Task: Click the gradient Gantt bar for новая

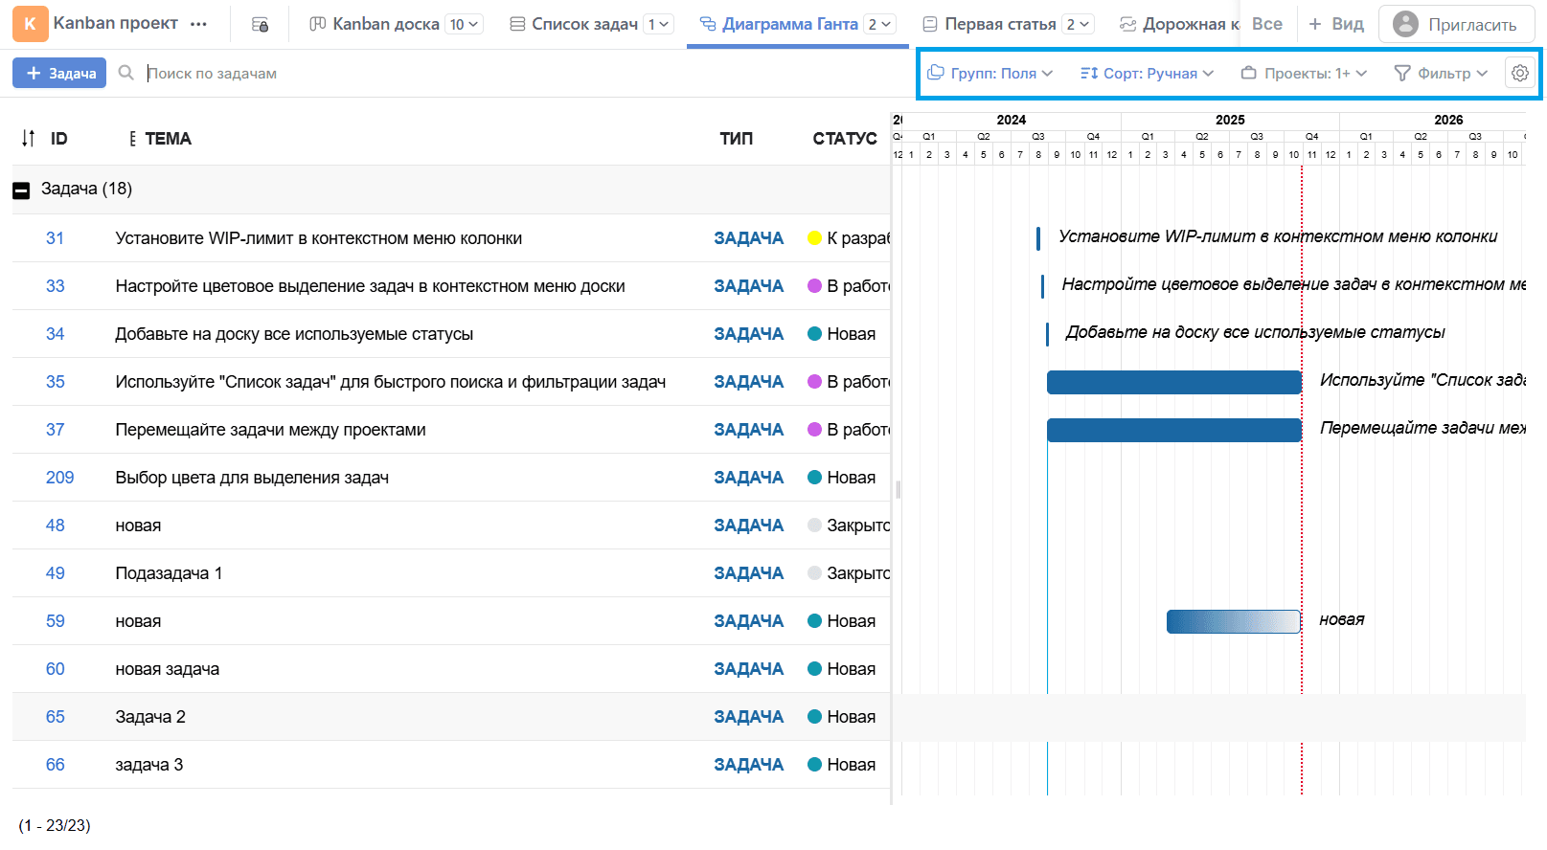Action: point(1233,621)
